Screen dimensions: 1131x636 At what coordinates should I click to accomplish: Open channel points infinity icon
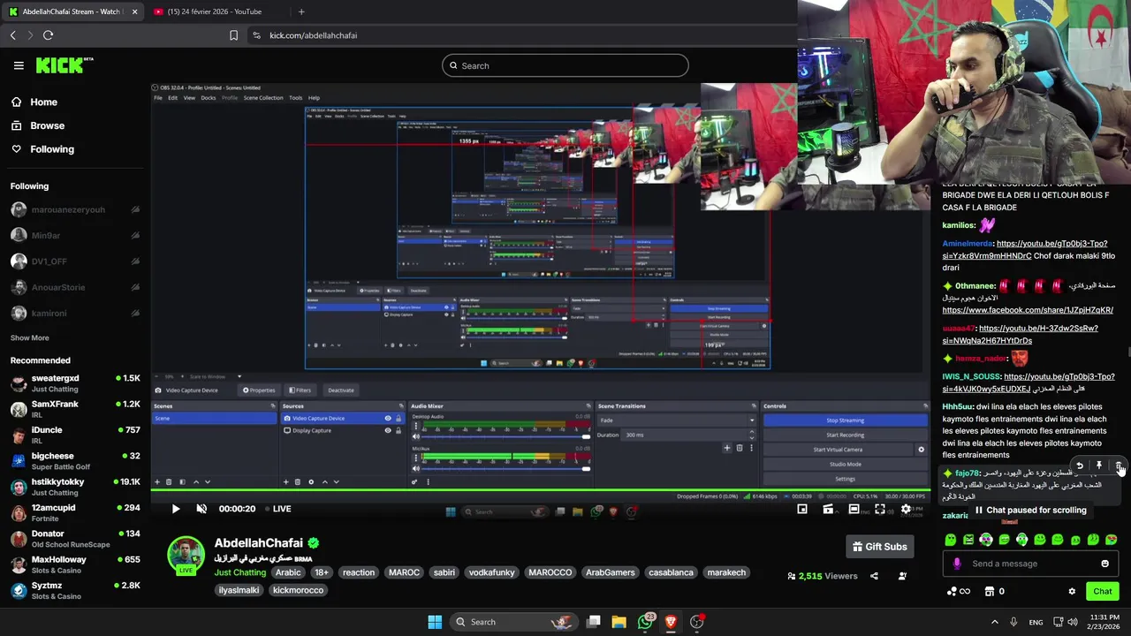tap(959, 592)
